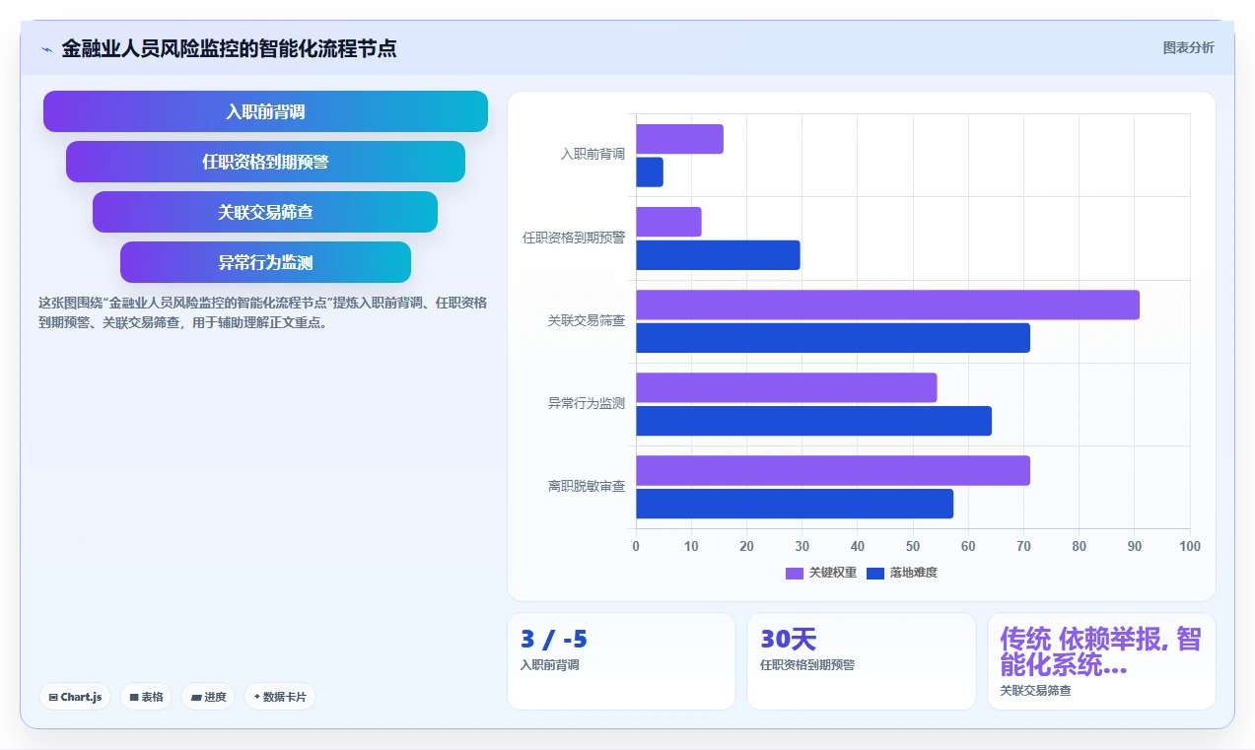The image size is (1255, 750).
Task: Click the blue 关联交易筛查 bar
Action: 833,338
